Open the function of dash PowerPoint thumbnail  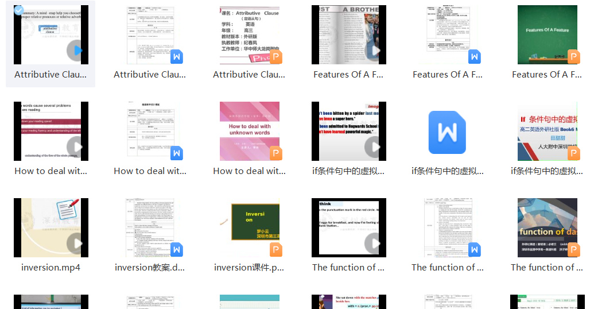(547, 227)
